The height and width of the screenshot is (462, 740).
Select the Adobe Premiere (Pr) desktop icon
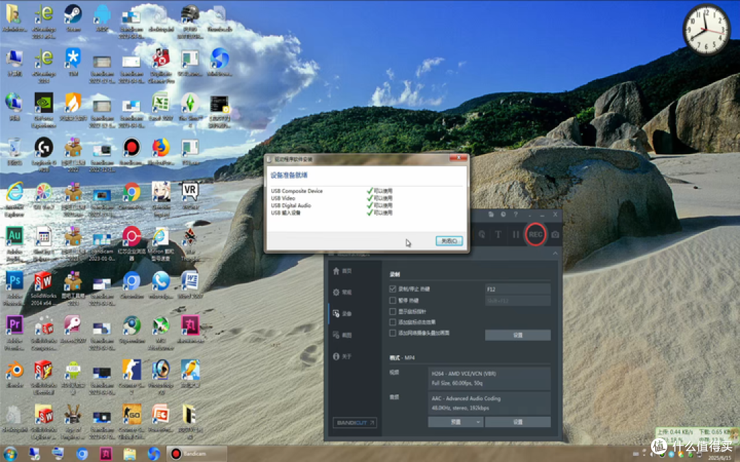14,332
